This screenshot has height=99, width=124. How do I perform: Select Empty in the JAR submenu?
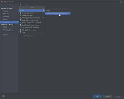[58, 11]
